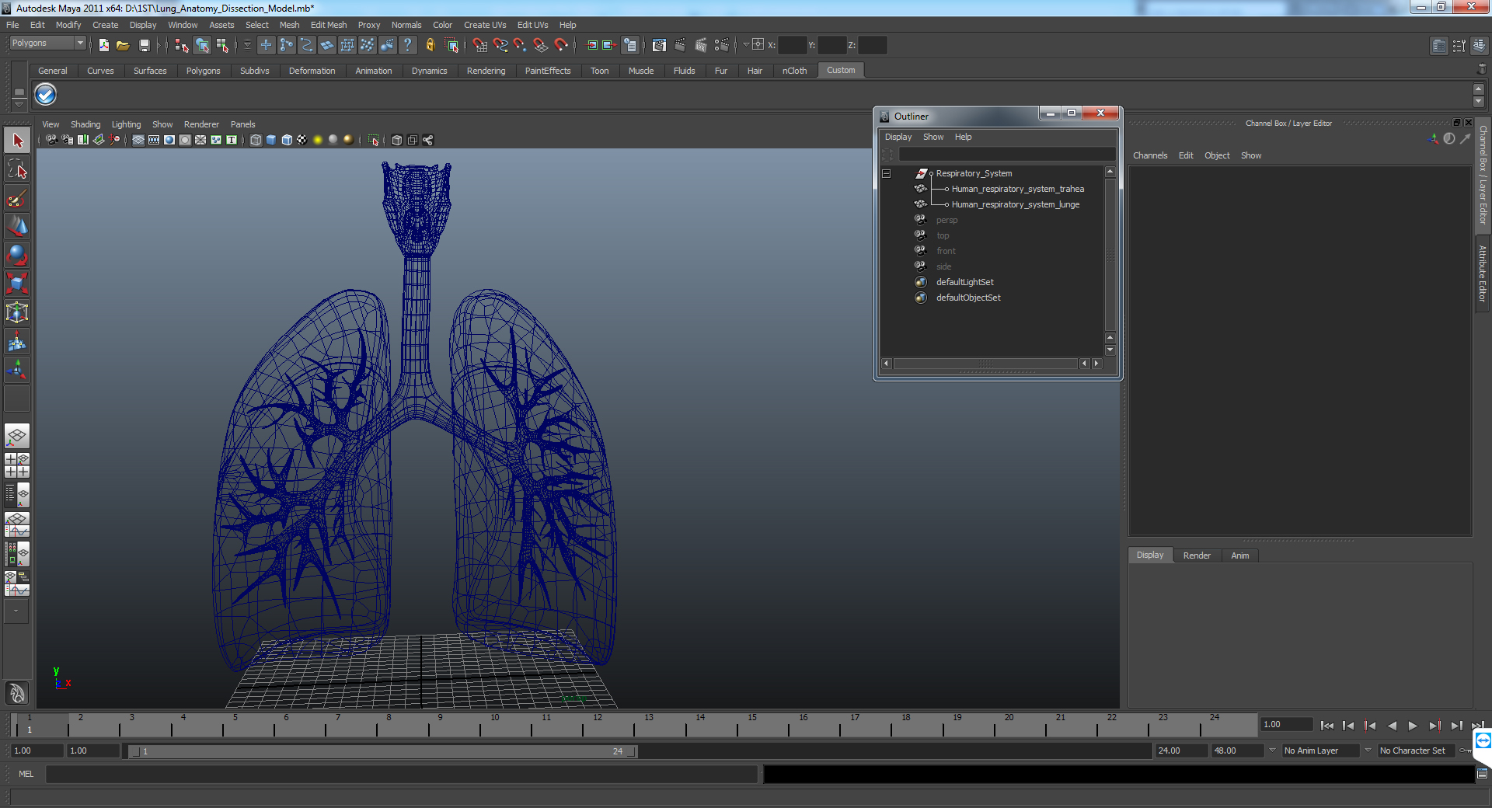1492x808 pixels.
Task: Open the Create UVs menu
Action: [x=485, y=25]
